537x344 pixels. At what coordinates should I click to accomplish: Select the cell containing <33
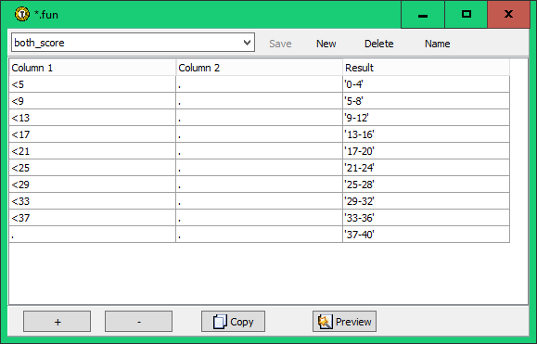(93, 201)
